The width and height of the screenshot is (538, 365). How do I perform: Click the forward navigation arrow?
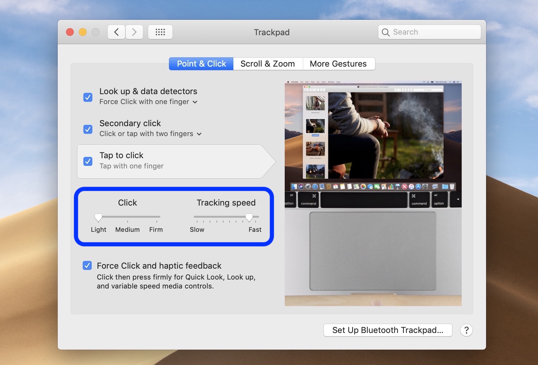[x=134, y=32]
